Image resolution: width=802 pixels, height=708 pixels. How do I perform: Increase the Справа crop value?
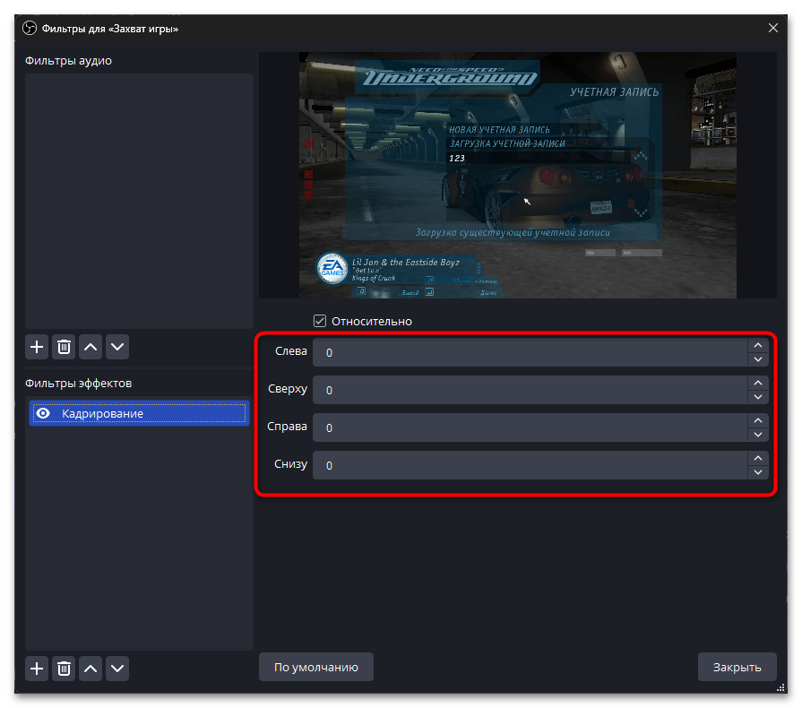[x=758, y=420]
